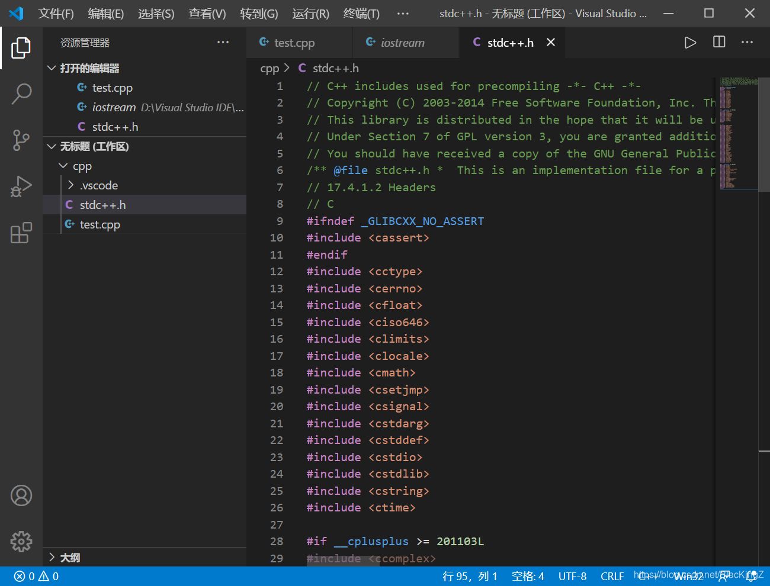
Task: Open the Source Control panel
Action: point(21,140)
